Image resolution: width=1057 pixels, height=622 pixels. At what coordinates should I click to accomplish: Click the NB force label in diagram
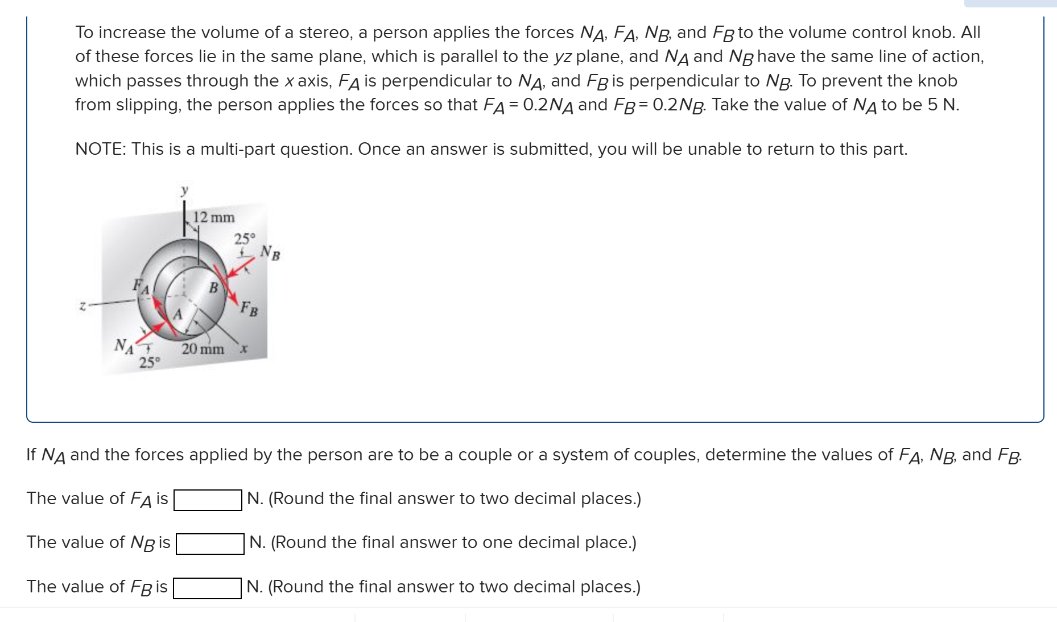pos(271,252)
